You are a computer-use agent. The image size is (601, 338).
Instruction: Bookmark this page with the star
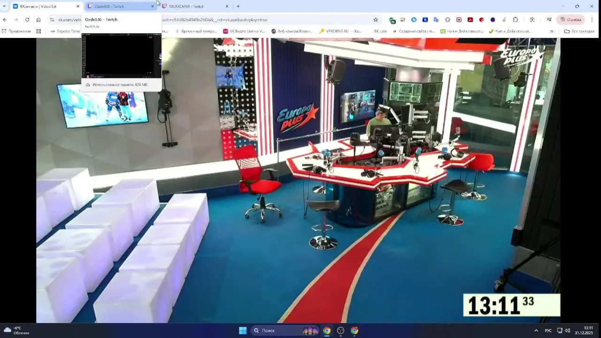click(376, 20)
